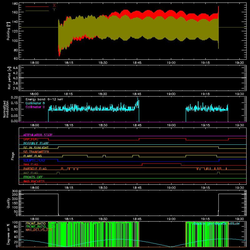This screenshot has height=250, width=250.
Task: Click the cyan modulation spike near 18:45
Action: tap(137, 102)
